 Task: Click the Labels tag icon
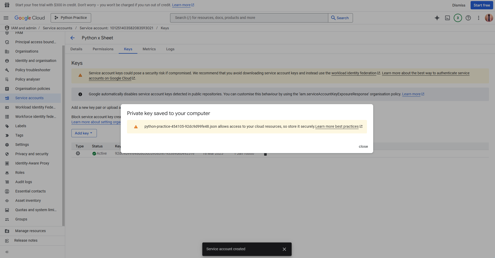tap(7, 126)
